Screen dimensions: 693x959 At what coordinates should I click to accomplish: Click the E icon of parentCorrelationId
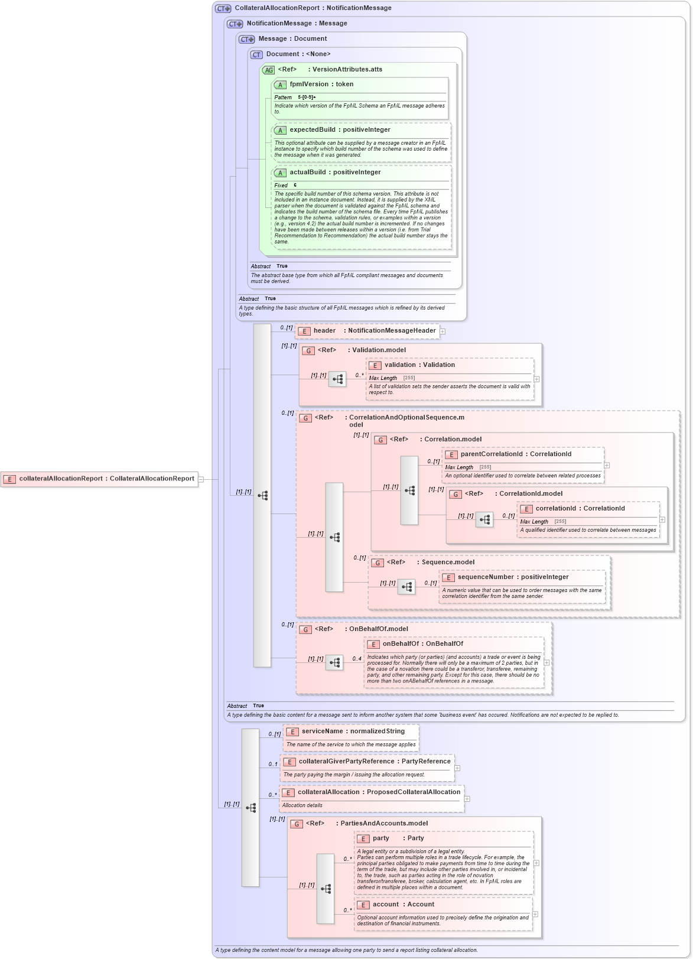click(x=451, y=455)
